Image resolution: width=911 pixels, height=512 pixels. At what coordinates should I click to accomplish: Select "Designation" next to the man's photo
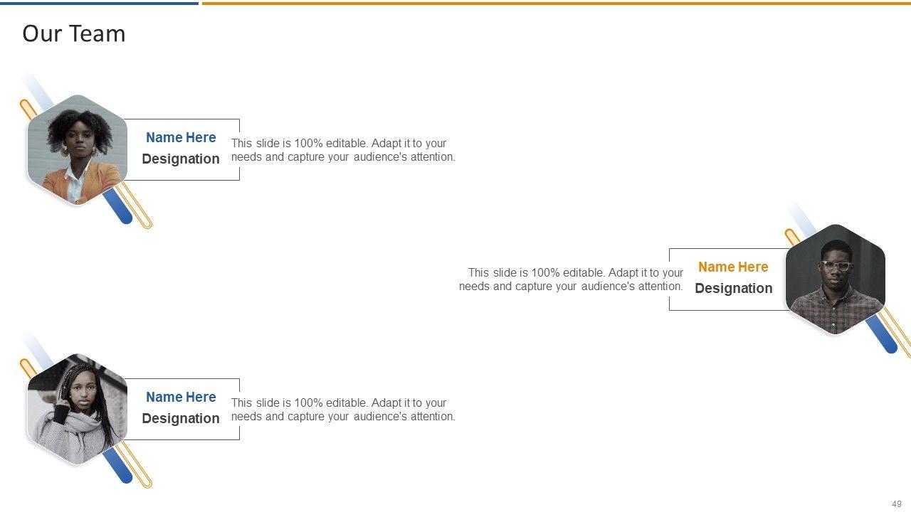[x=733, y=288]
